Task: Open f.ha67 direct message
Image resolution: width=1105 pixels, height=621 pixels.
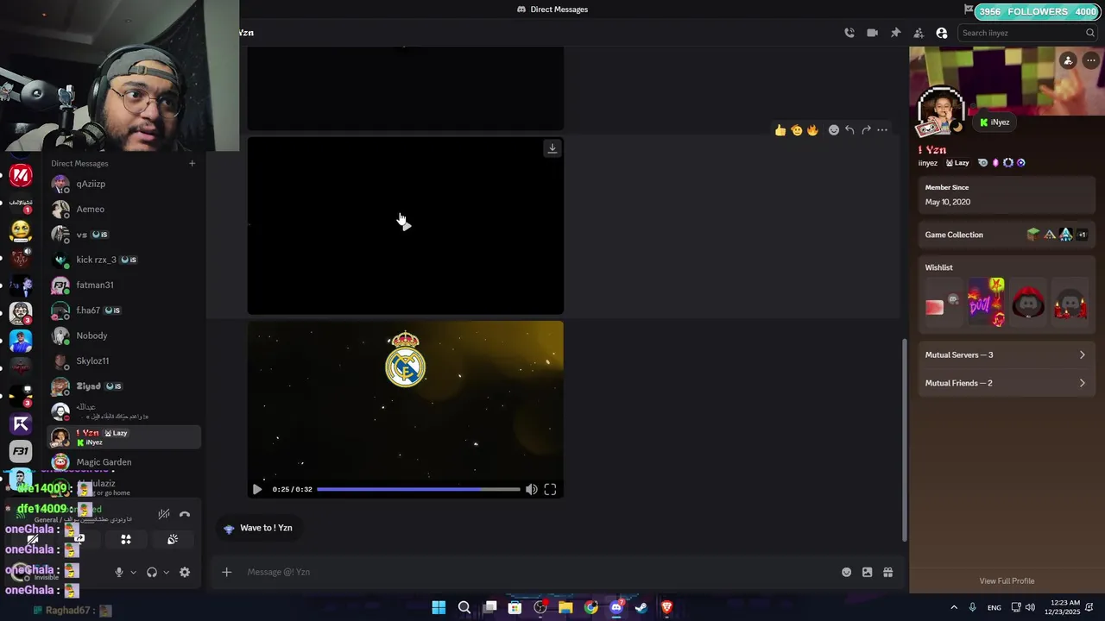Action: click(x=123, y=310)
